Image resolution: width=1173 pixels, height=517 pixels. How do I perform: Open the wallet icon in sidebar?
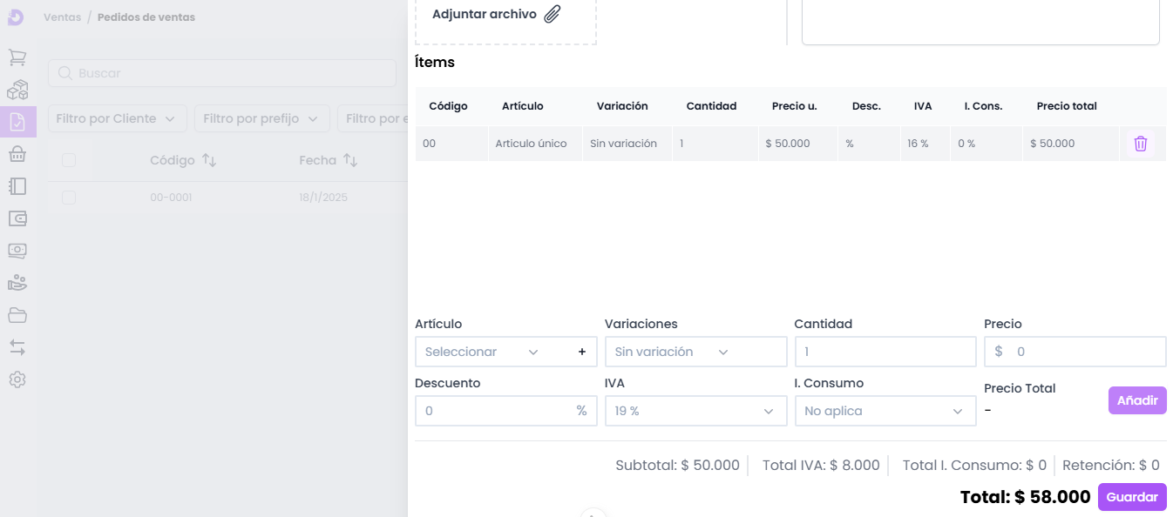pos(17,218)
